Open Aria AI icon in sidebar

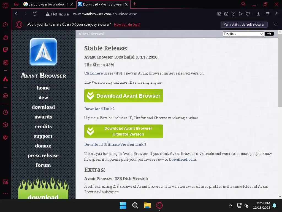(6, 79)
